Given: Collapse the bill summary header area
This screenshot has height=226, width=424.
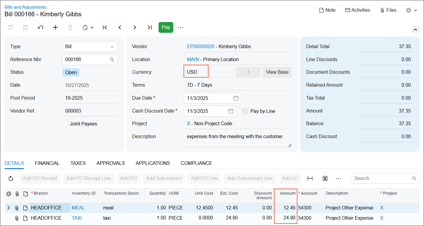Looking at the screenshot, I should 415,29.
